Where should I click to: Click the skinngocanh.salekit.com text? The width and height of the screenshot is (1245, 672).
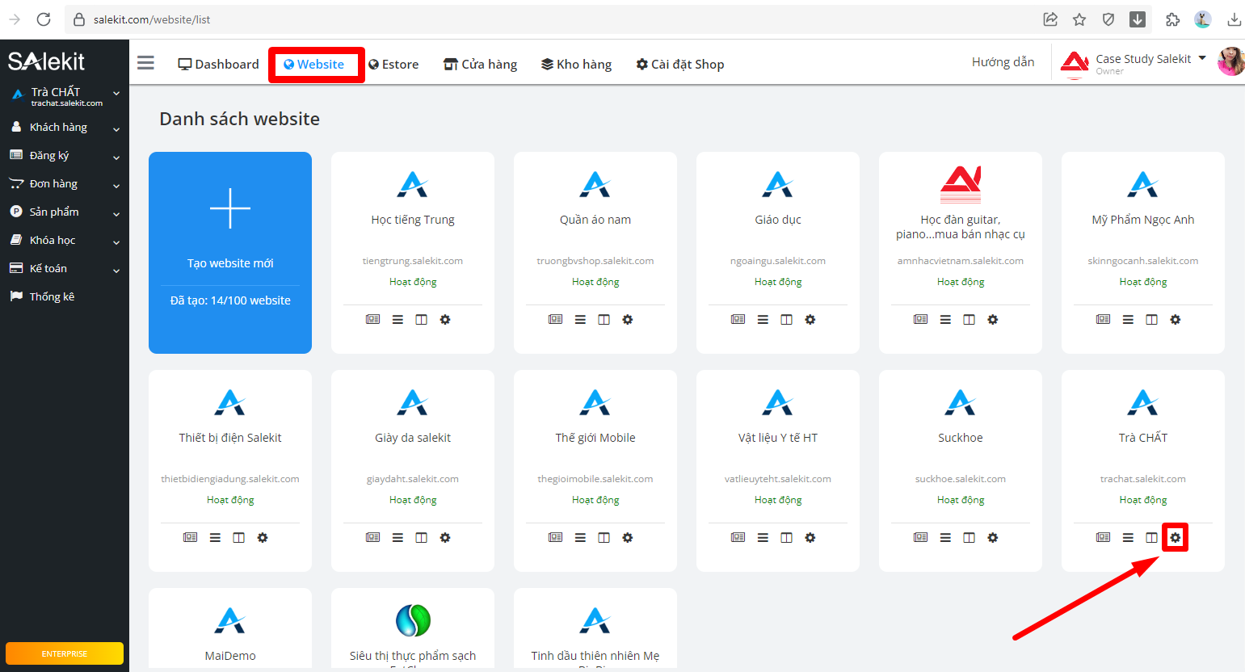click(1143, 261)
